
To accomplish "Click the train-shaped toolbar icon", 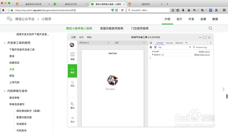I will point(216,10).
